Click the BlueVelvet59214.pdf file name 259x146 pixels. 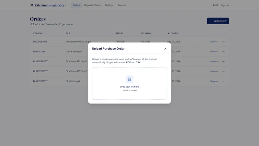tap(76, 61)
